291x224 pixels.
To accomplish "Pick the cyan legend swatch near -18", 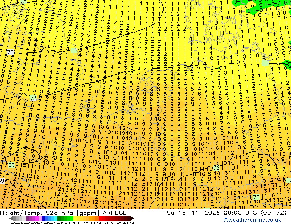I will [x=56, y=219].
